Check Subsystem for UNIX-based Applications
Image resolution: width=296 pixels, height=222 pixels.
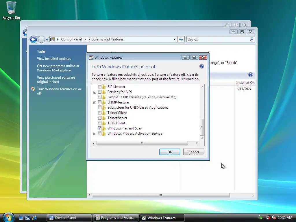click(99, 108)
